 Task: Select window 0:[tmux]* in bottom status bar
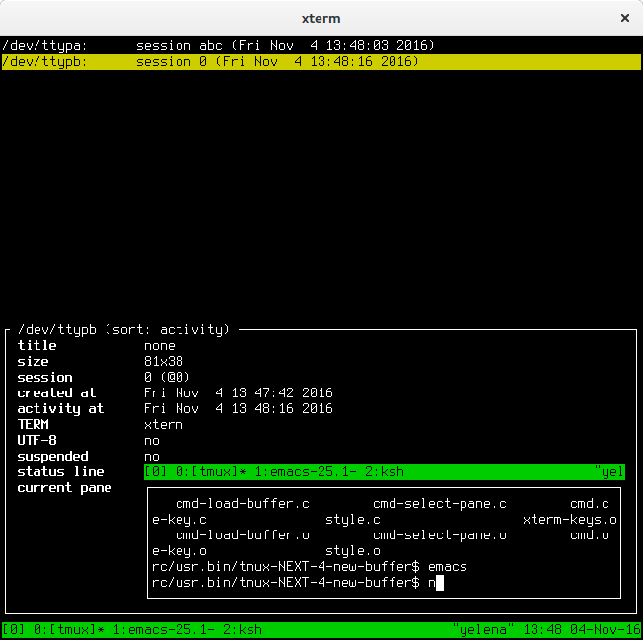(68, 629)
